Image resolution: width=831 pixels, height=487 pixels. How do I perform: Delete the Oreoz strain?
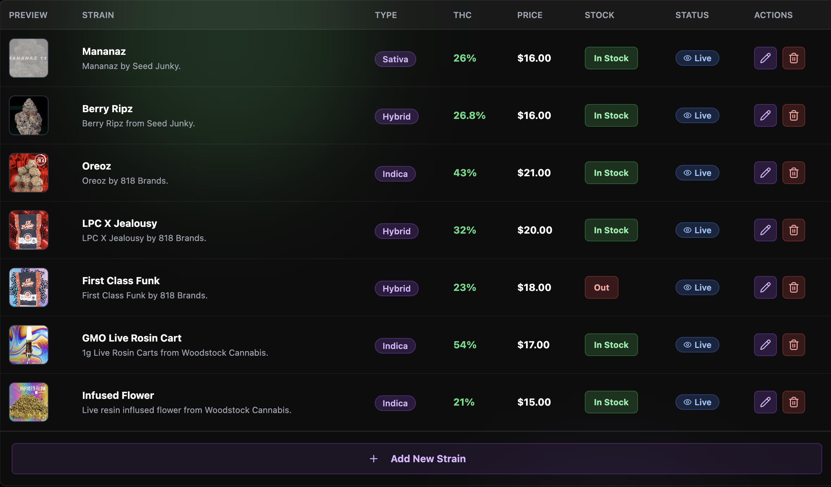(793, 173)
